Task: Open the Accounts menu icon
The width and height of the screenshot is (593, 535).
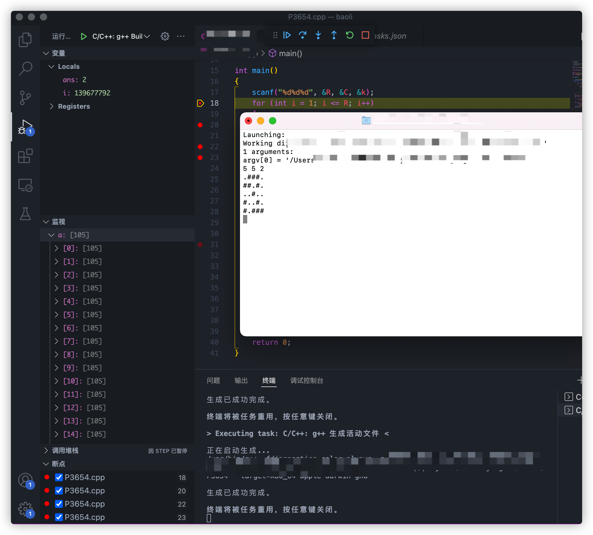Action: click(26, 480)
